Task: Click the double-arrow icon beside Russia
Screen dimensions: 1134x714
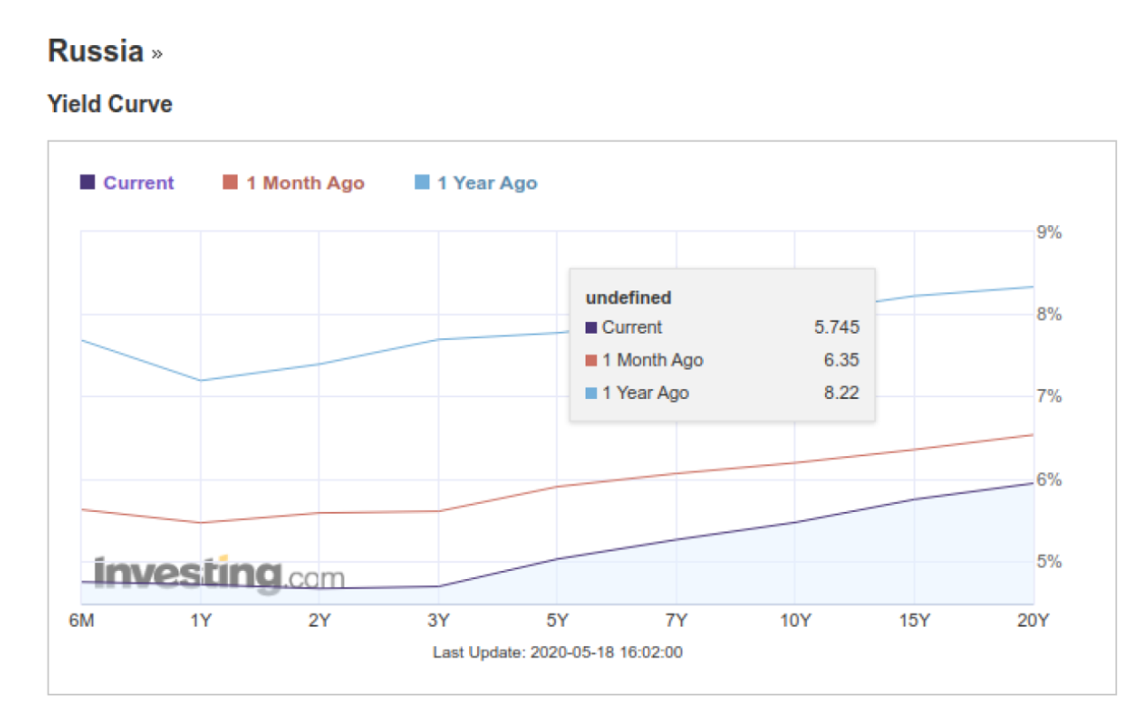Action: (x=156, y=54)
